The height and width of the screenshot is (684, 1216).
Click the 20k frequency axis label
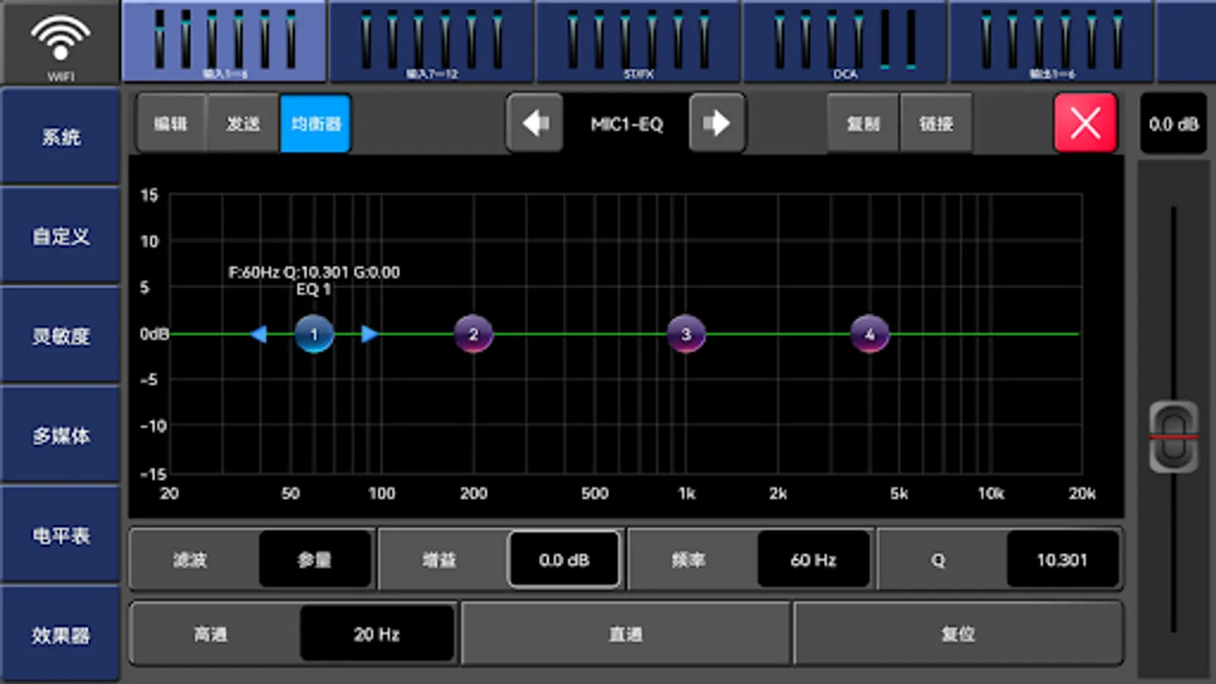1082,494
